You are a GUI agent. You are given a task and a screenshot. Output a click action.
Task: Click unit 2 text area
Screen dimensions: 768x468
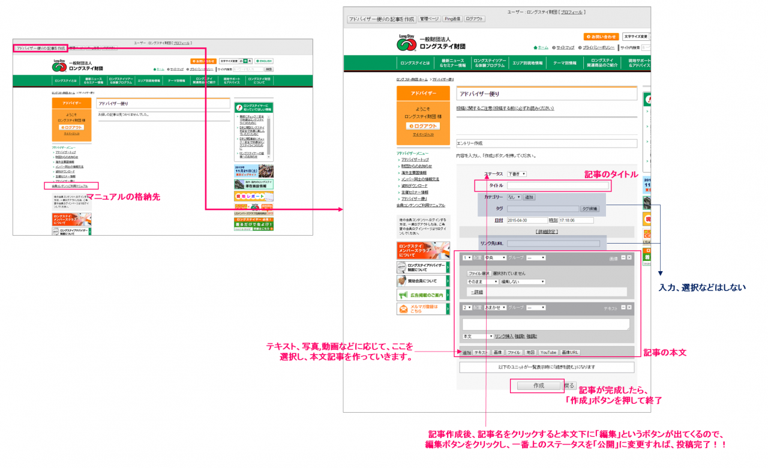tap(546, 325)
